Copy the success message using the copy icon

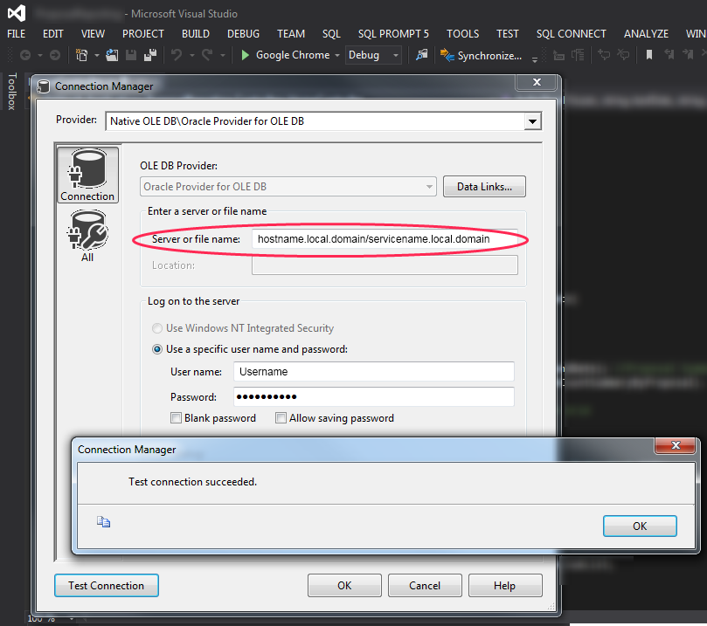pyautogui.click(x=103, y=521)
